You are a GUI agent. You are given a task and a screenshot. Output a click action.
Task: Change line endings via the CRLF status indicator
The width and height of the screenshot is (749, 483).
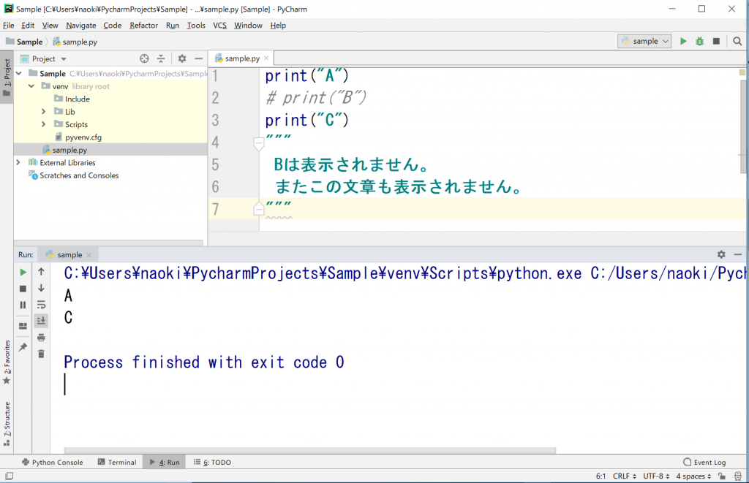622,476
